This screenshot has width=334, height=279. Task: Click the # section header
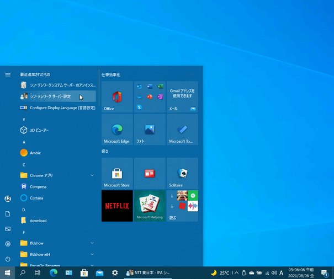pos(24,120)
